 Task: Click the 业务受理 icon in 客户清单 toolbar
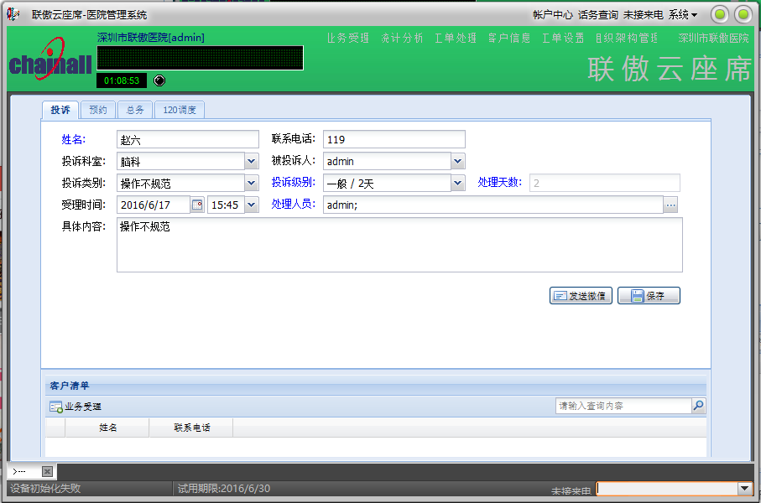coord(56,407)
